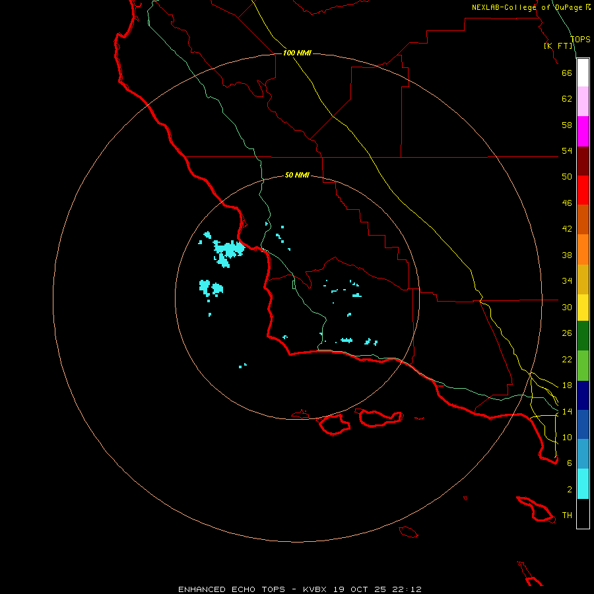
Task: Click the 'TOPS' legend title
Action: pyautogui.click(x=580, y=40)
